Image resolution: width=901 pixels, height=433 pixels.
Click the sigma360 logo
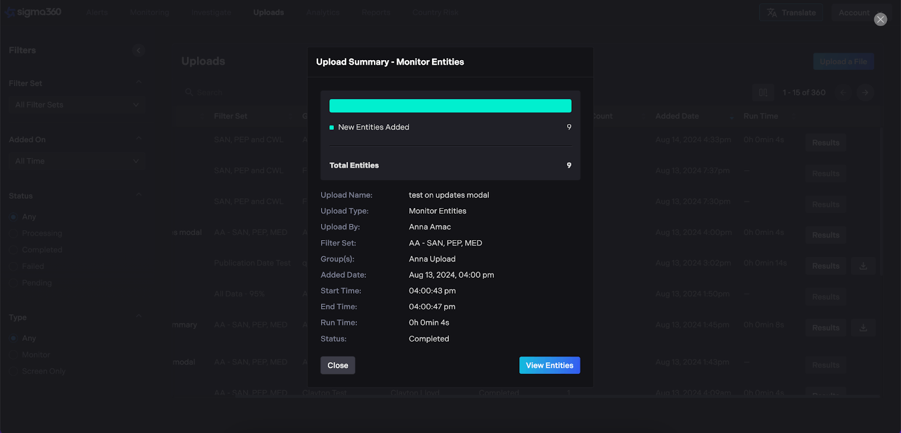(x=34, y=12)
